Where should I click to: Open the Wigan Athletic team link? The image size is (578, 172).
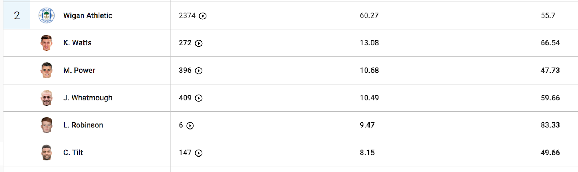[88, 15]
